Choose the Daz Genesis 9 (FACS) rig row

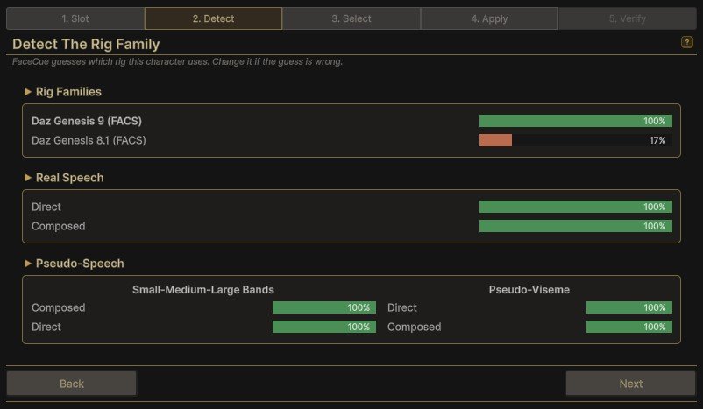point(351,121)
